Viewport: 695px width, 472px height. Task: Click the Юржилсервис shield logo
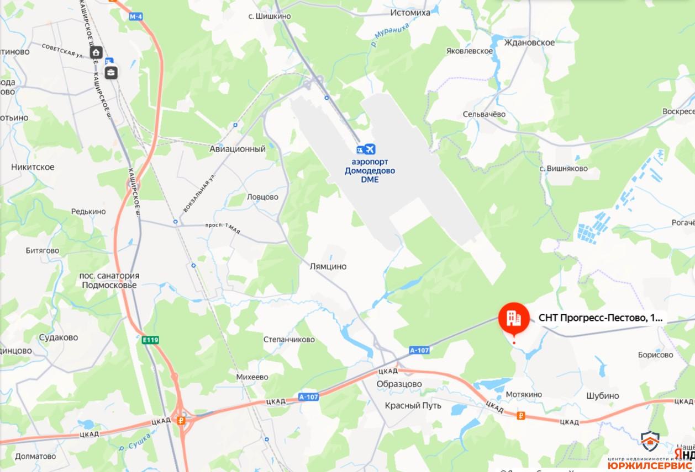[650, 441]
